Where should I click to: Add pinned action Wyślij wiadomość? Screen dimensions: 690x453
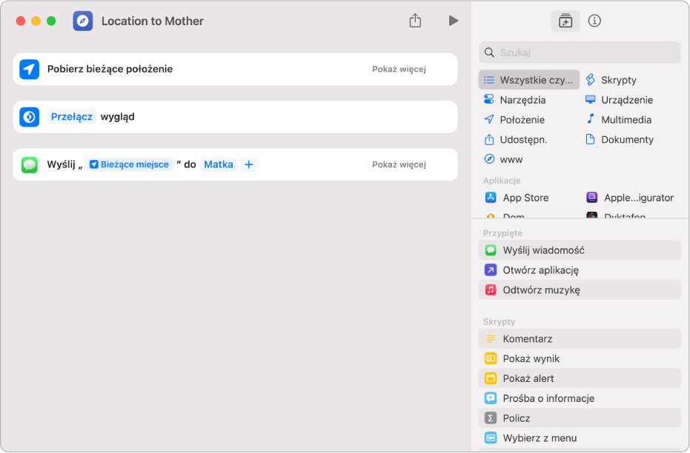[x=580, y=250]
